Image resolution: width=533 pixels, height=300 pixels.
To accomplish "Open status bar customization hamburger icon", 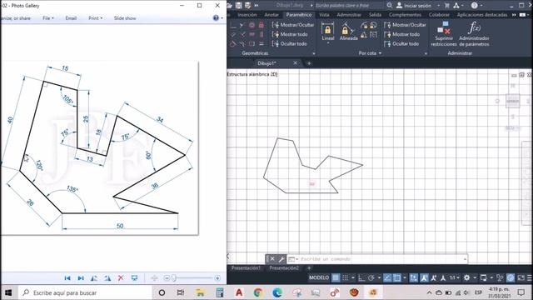I will tap(530, 277).
